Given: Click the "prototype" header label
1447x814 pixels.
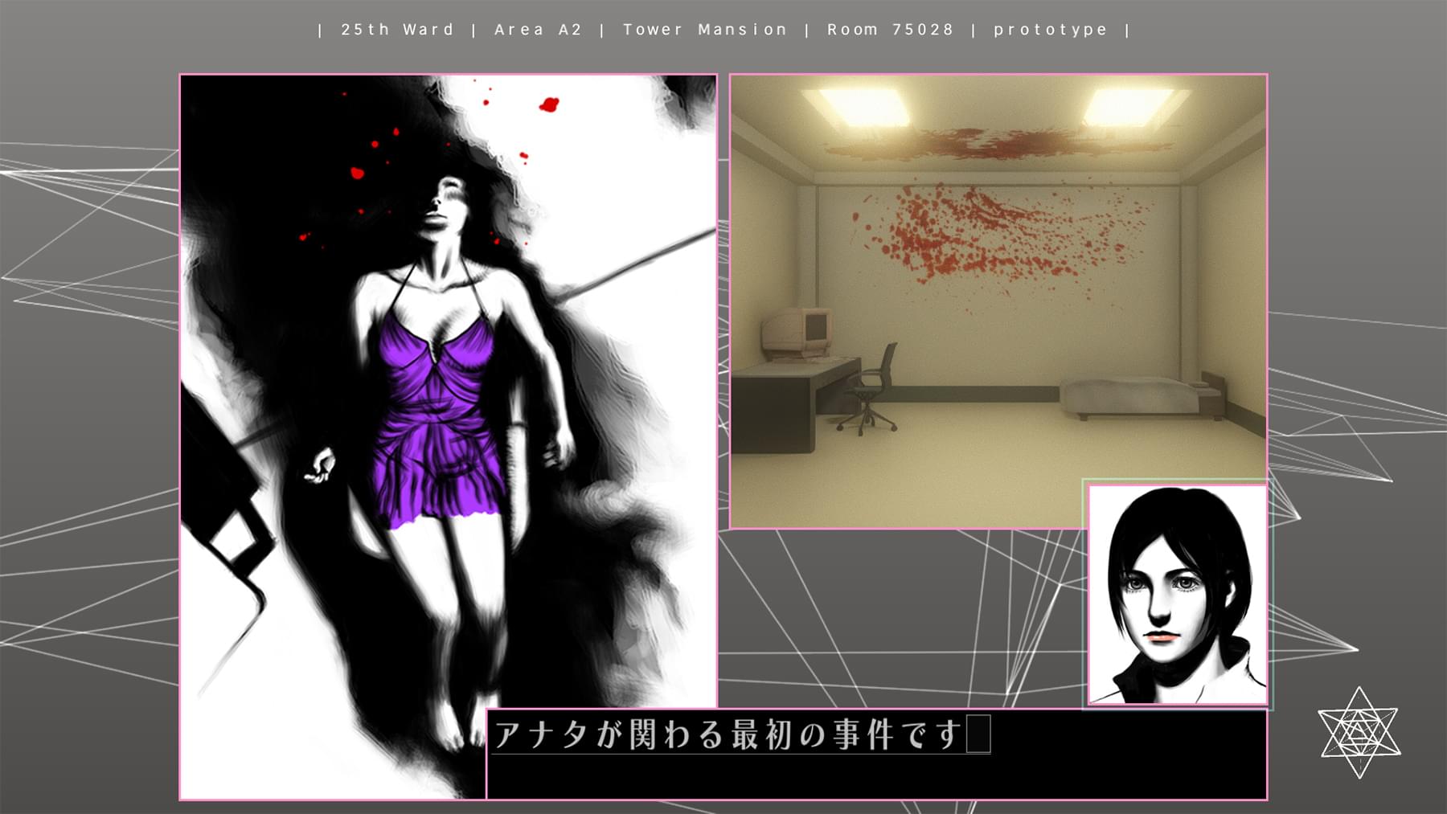Looking at the screenshot, I should coord(1050,30).
